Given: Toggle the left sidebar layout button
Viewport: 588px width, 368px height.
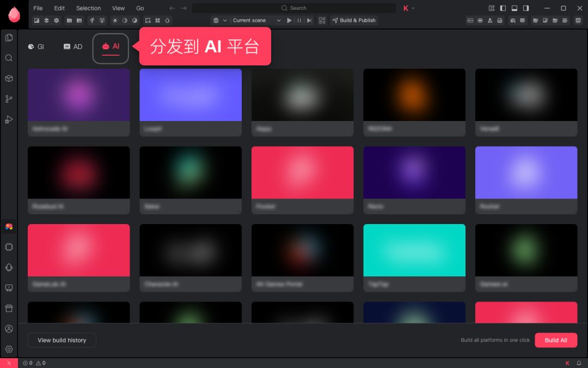Looking at the screenshot, I should (503, 8).
